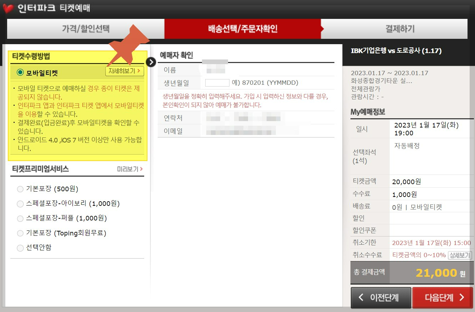This screenshot has width=475, height=312.
Task: Click the 화성종합경기타운 venue text
Action: click(381, 81)
